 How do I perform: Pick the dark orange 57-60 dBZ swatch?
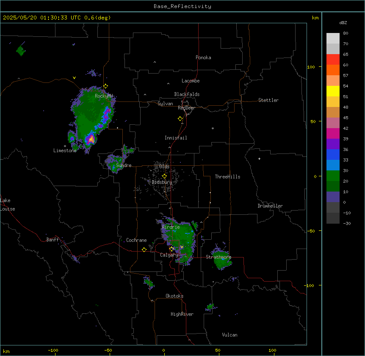pos(333,70)
